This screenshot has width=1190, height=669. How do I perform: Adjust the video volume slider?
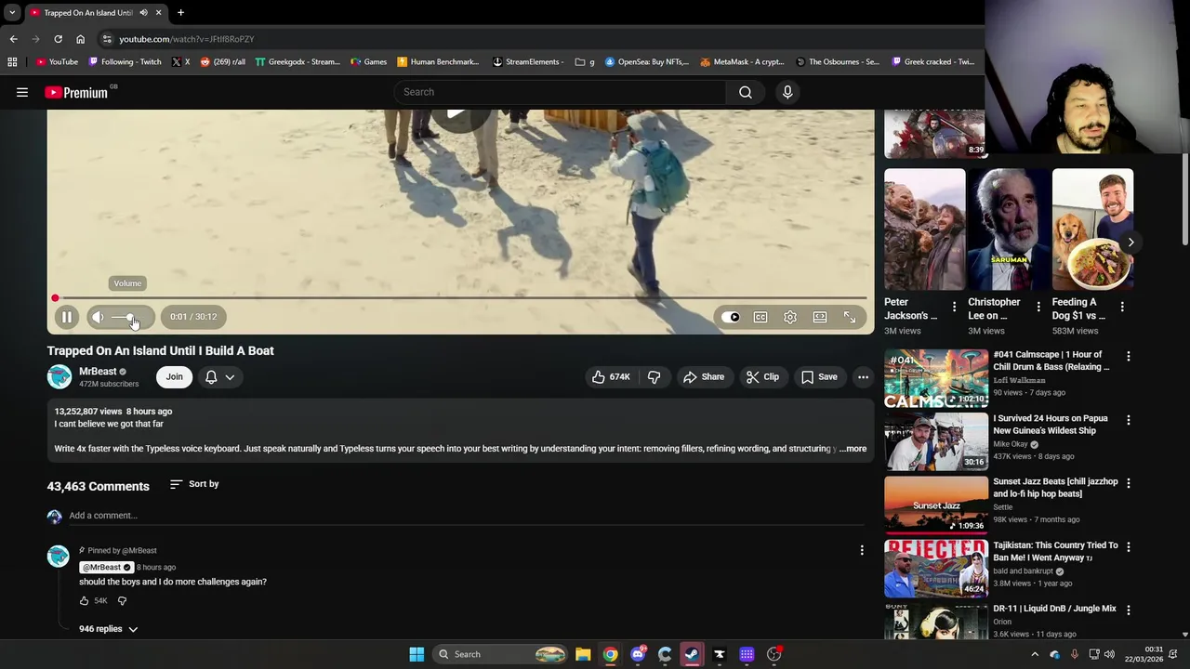coord(128,317)
